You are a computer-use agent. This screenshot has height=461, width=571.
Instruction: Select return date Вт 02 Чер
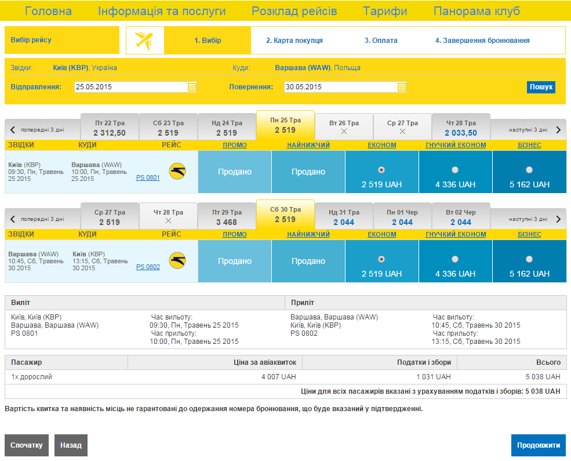[461, 216]
